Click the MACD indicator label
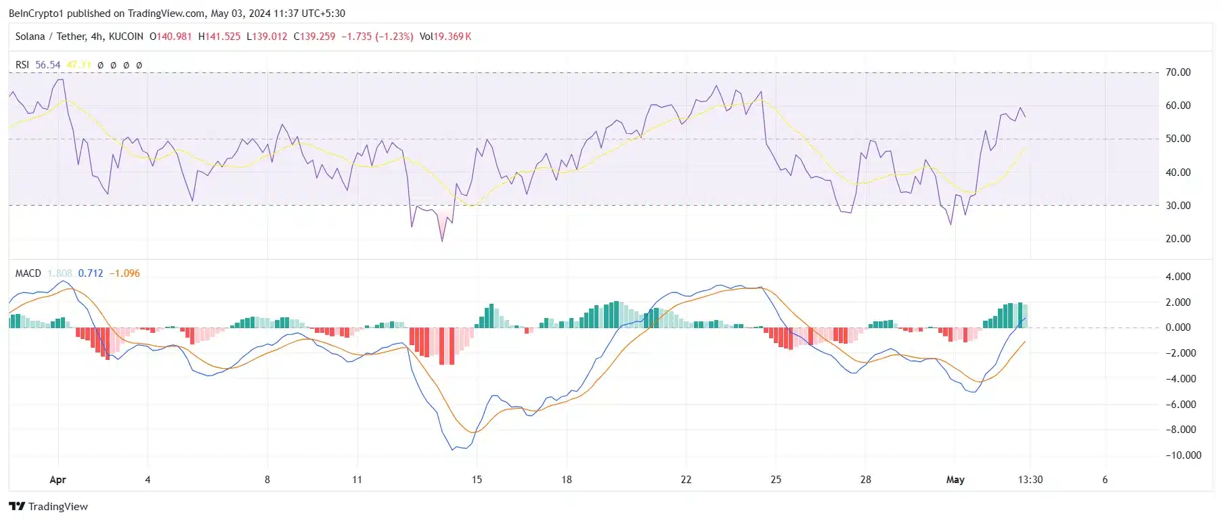The image size is (1222, 521). coord(28,273)
